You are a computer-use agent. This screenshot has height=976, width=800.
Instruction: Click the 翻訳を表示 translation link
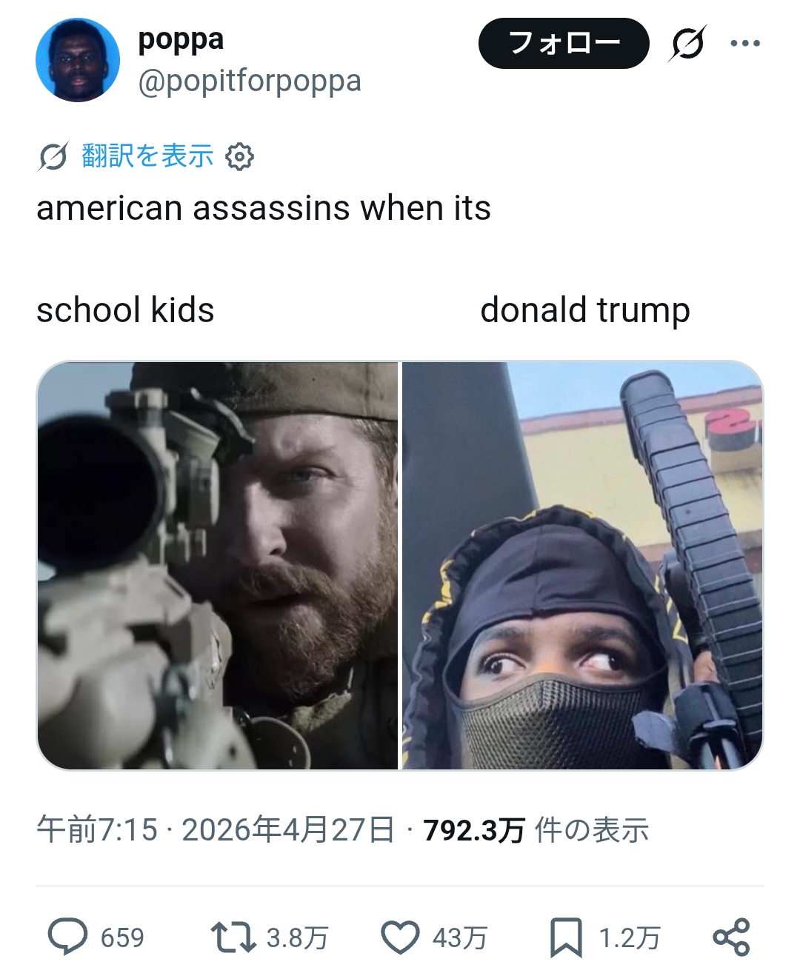147,156
